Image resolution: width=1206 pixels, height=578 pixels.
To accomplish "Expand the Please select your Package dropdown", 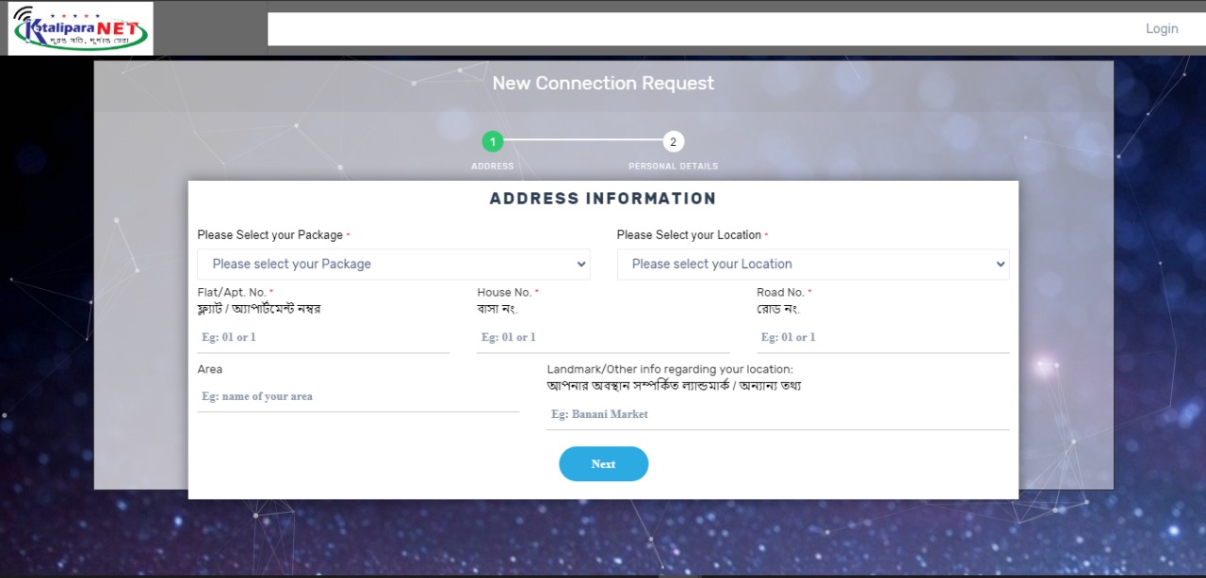I will [x=393, y=265].
